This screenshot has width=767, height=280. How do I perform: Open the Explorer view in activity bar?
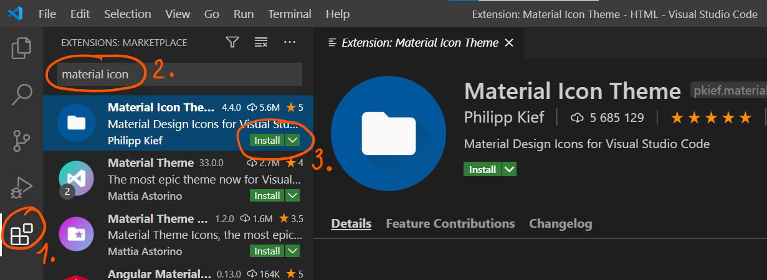[22, 48]
